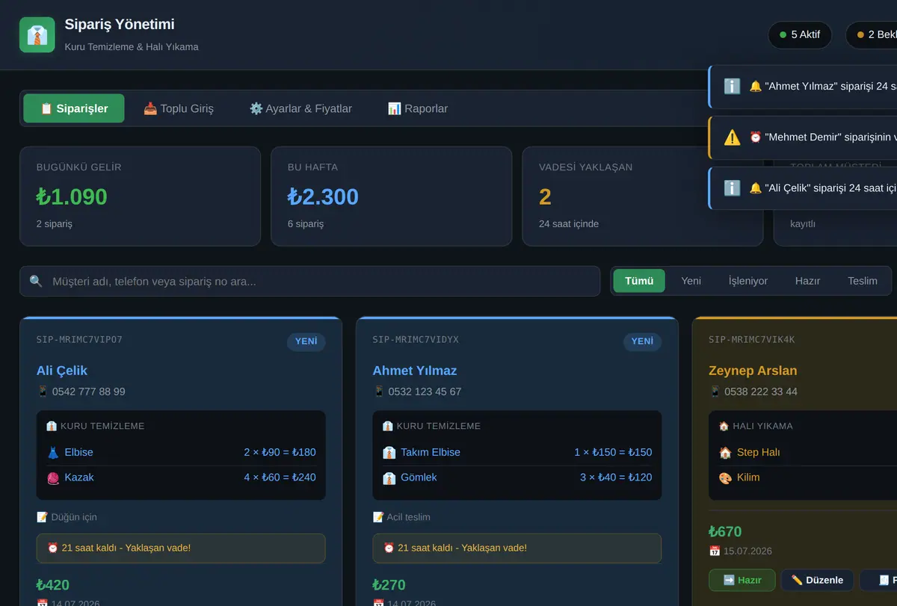Click the shirt icon beside Gömlek
This screenshot has height=606, width=897.
point(389,477)
